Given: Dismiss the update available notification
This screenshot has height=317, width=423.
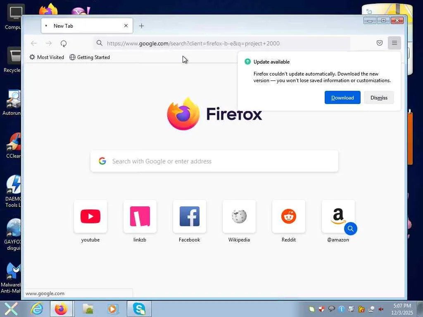Looking at the screenshot, I should (379, 97).
